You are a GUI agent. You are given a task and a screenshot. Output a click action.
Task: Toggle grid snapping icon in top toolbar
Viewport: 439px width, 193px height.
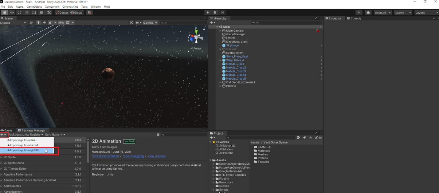[89, 13]
